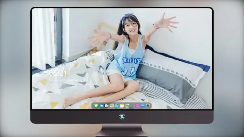Click the Sunday September date text
The width and height of the screenshot is (244, 137).
(x=67, y=80)
